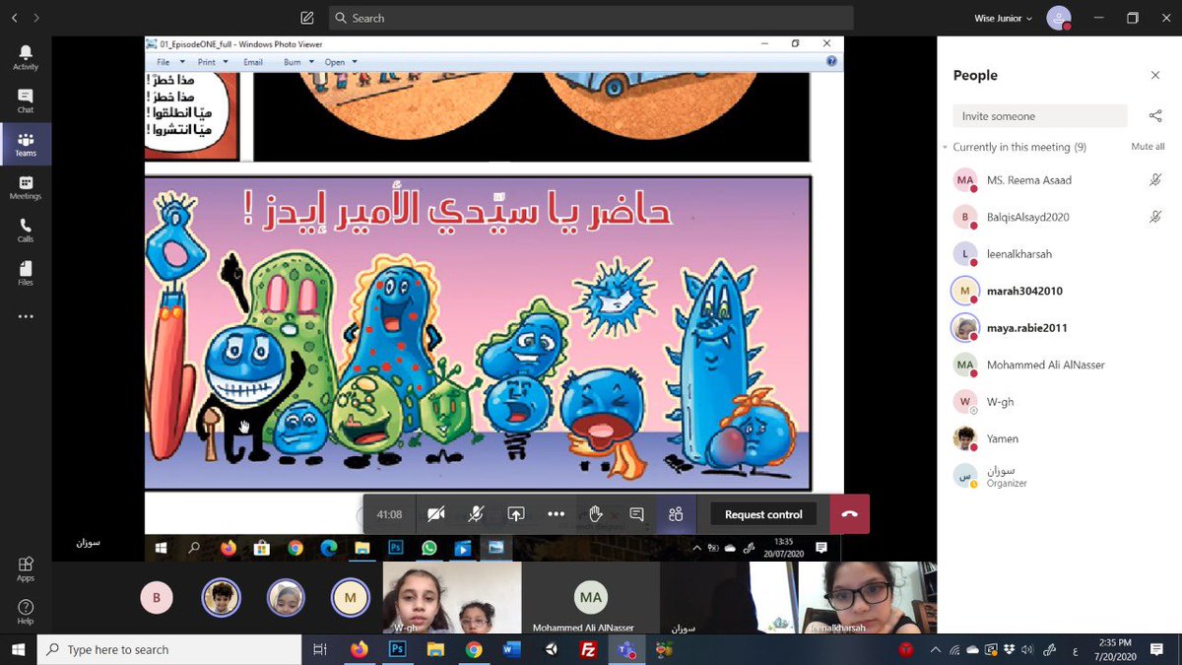1182x665 pixels.
Task: Select leenalkharsah participant
Action: pos(1059,254)
